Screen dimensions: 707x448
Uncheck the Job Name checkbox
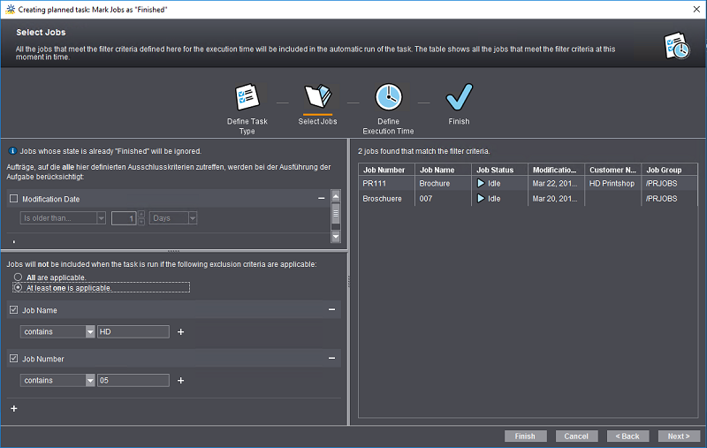pyautogui.click(x=13, y=310)
